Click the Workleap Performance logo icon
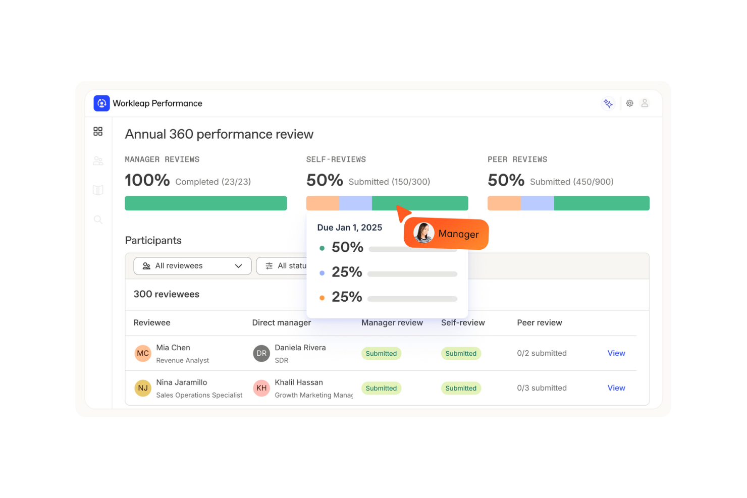Viewport: 747px width, 498px height. [101, 103]
